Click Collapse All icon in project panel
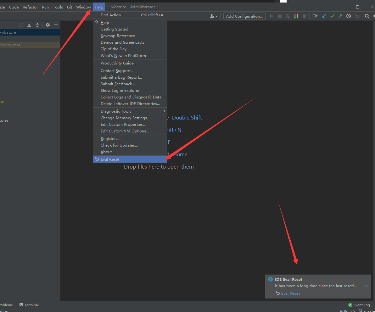375x312 pixels. click(37, 25)
